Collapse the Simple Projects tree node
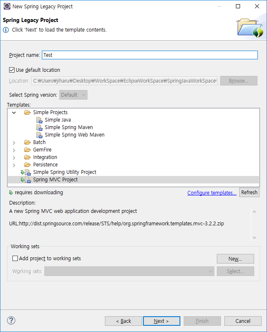 pos(14,112)
